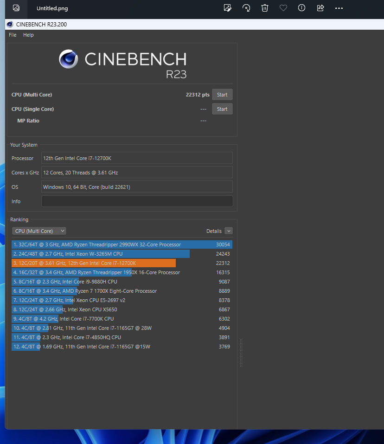Select ranking row Threadripper 2990WX 32-Core

coord(122,245)
